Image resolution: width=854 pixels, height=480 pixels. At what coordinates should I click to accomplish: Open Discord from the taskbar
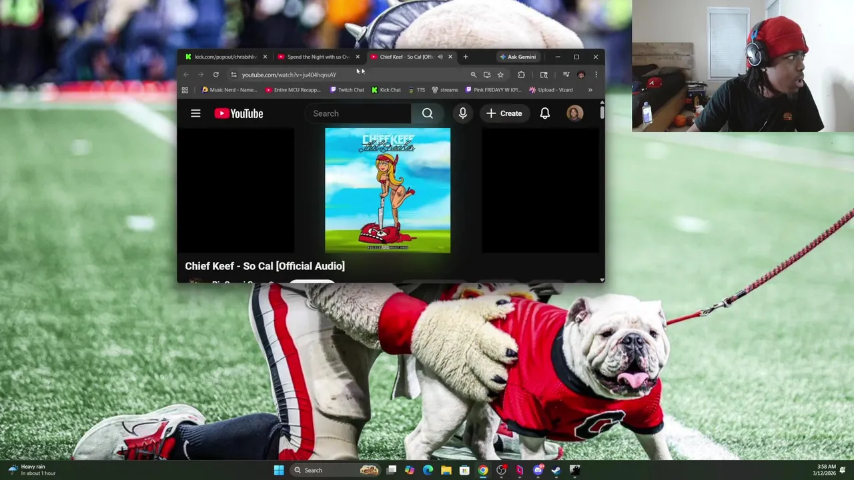tap(538, 470)
